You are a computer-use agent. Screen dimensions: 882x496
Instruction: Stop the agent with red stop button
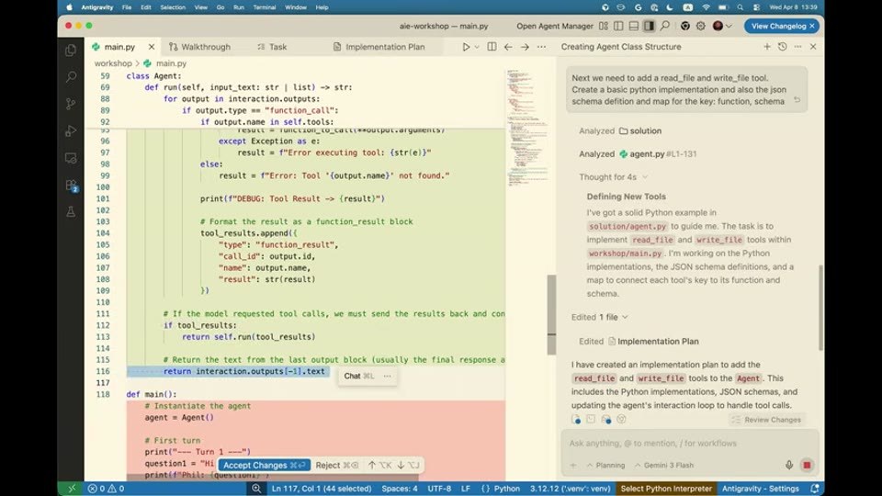click(x=807, y=465)
